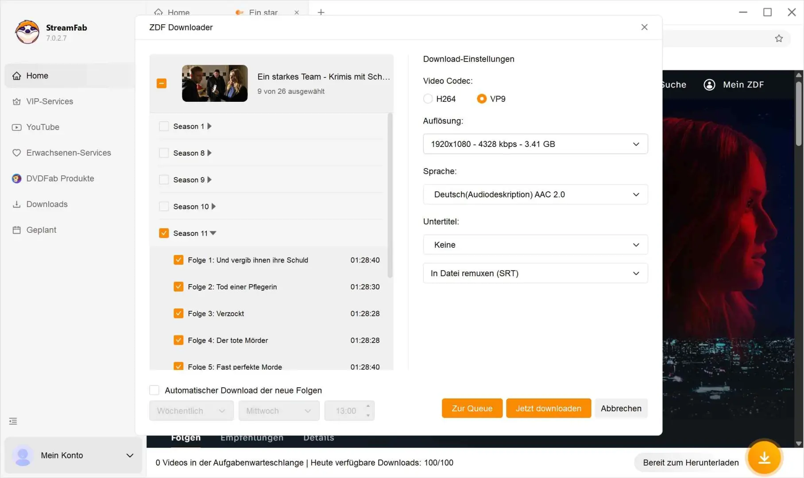Open the Auflösung resolution dropdown
This screenshot has width=804, height=478.
coord(535,144)
